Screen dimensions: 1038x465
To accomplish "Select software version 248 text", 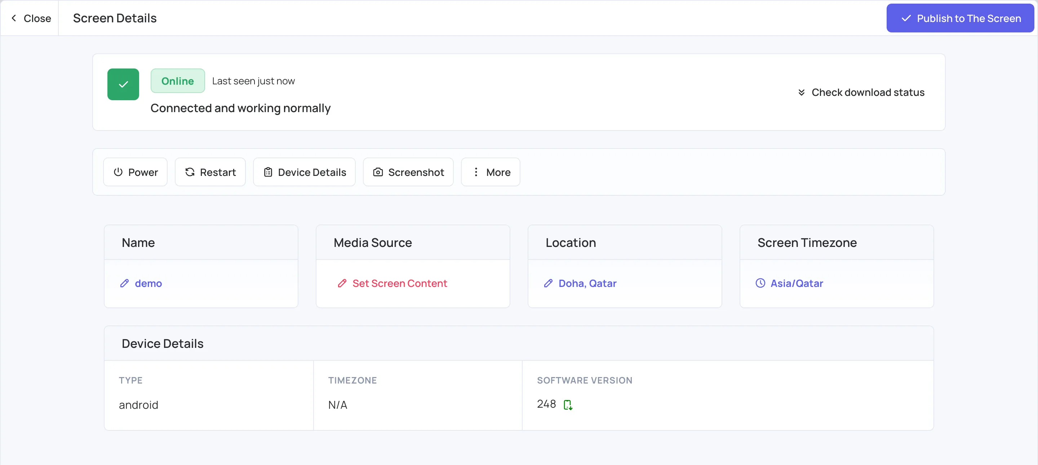I will coord(546,404).
